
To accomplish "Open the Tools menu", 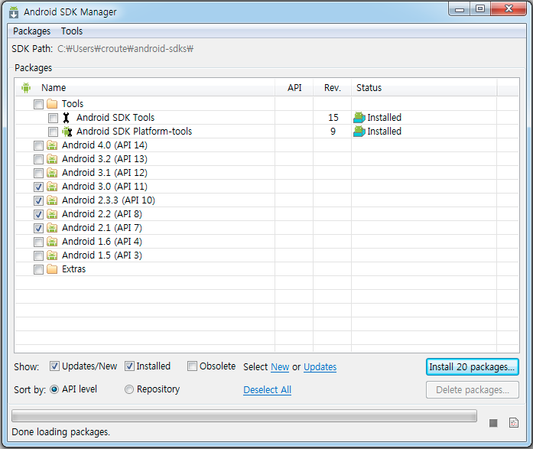I will click(x=72, y=31).
